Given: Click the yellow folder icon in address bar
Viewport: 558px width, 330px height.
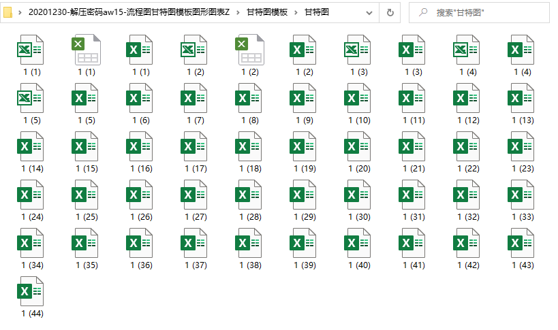Looking at the screenshot, I should (x=7, y=12).
